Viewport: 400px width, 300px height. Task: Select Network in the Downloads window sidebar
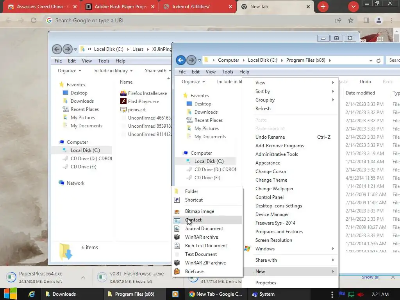72,183
